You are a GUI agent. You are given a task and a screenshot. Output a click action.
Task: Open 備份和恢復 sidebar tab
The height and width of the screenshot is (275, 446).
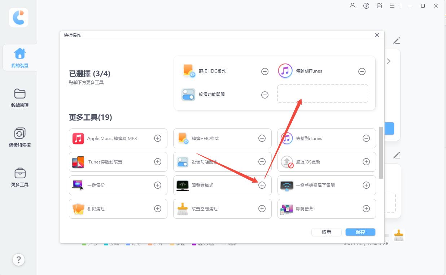[x=19, y=137]
